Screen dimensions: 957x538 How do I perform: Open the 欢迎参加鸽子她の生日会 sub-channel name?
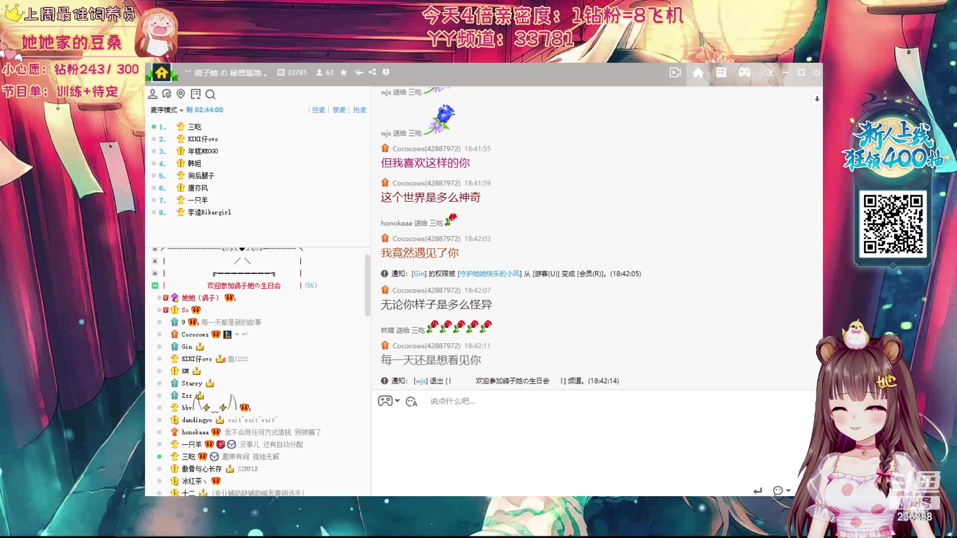click(244, 285)
